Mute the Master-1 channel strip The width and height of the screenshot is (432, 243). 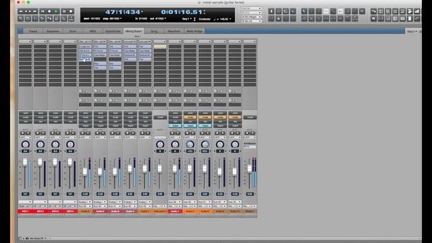point(250,117)
